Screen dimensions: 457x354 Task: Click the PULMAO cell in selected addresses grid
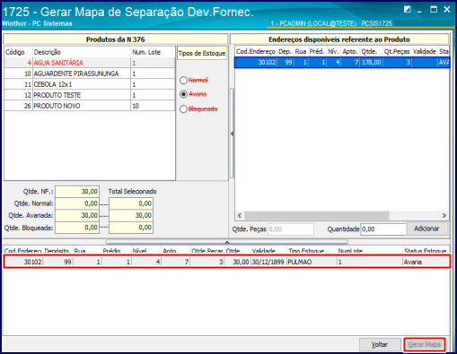click(x=312, y=262)
